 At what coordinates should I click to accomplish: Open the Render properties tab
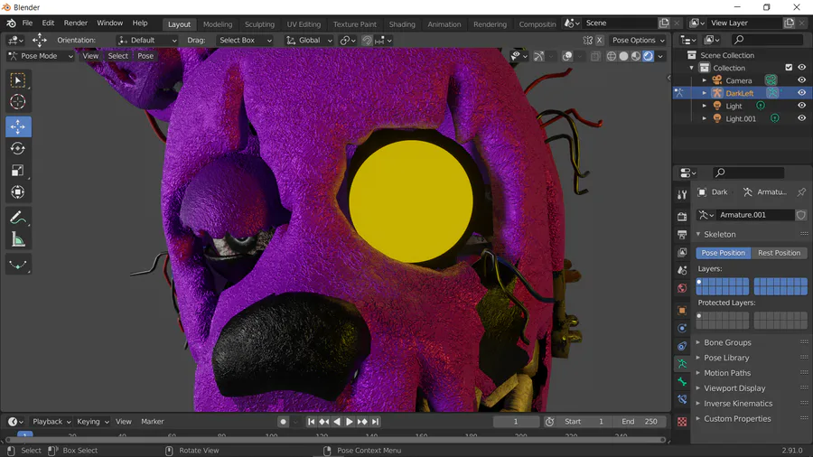point(682,217)
